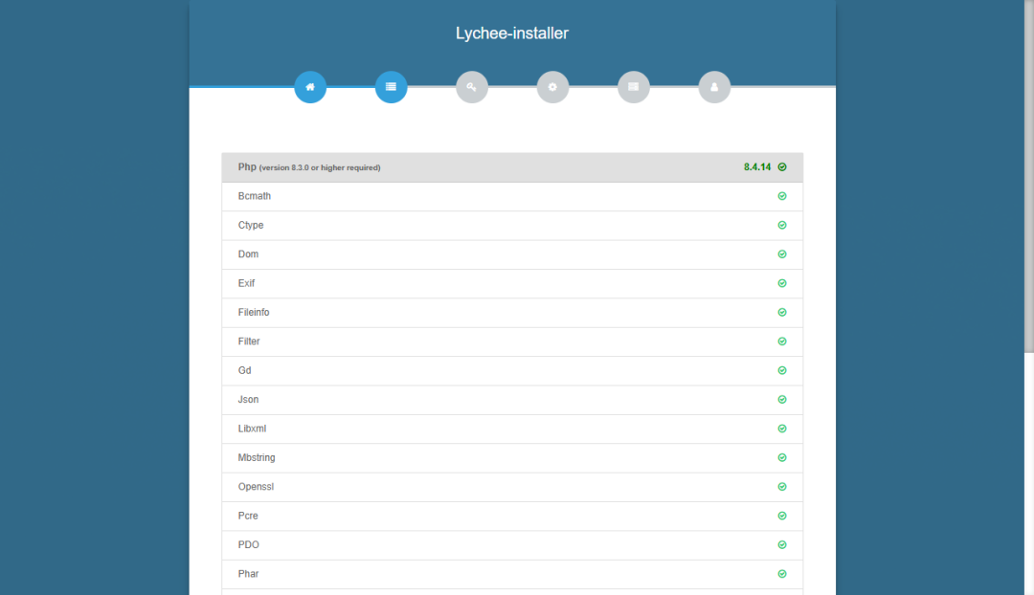Viewport: 1034px width, 595px height.
Task: Click the Php version check mark icon
Action: [x=782, y=167]
